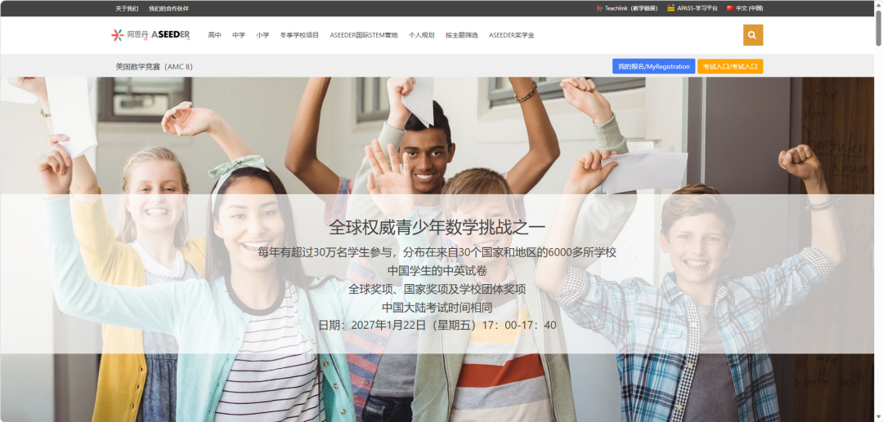
Task: Open the 关于我们 link
Action: [x=127, y=8]
